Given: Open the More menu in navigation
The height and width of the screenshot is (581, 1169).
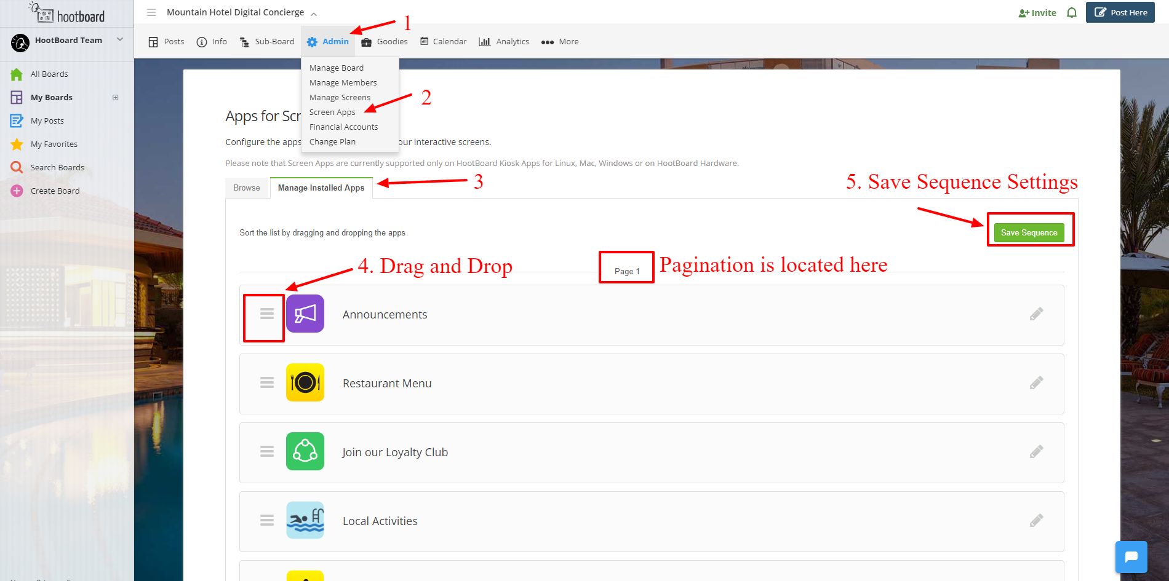Looking at the screenshot, I should [560, 42].
